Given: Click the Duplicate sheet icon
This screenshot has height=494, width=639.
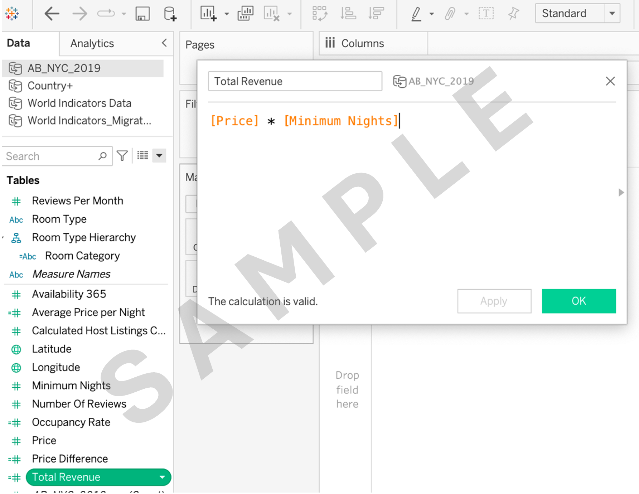Looking at the screenshot, I should pos(245,14).
